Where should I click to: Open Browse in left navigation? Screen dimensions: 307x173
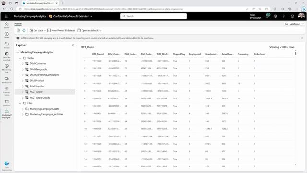coord(7,45)
